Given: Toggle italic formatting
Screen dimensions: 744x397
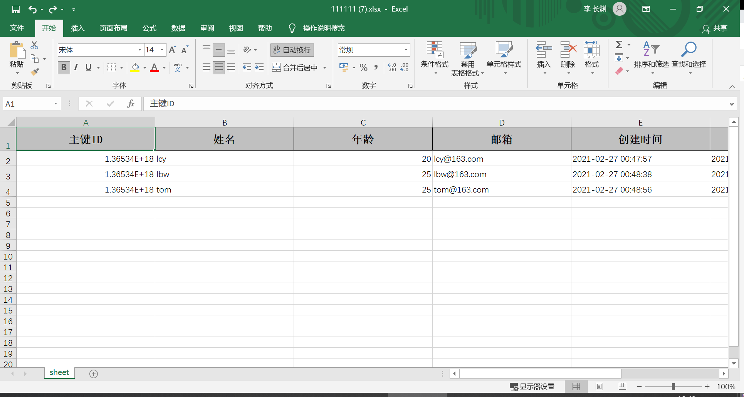Looking at the screenshot, I should coord(76,67).
